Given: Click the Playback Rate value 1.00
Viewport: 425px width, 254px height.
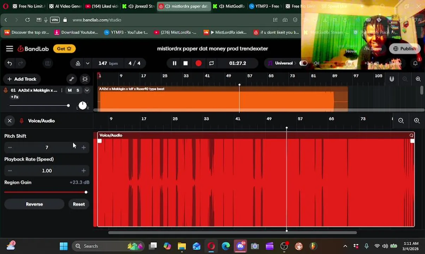Looking at the screenshot, I should point(47,171).
